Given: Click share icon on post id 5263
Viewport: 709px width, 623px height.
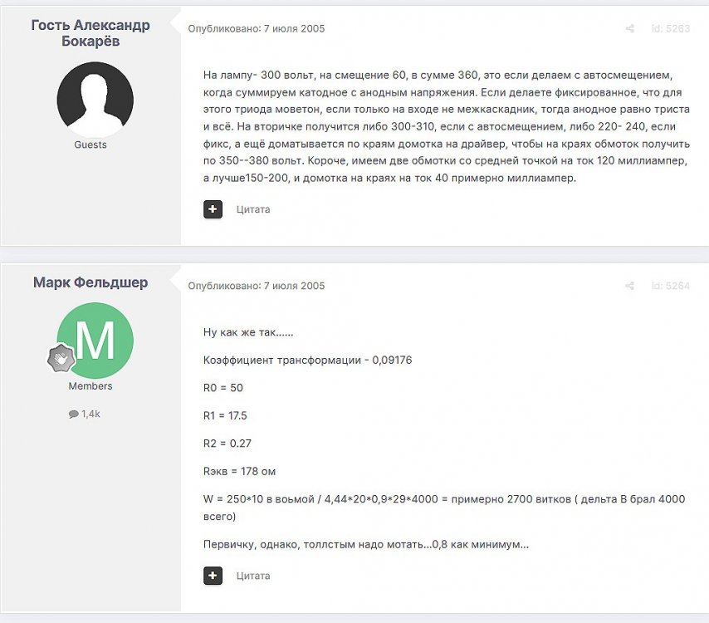Looking at the screenshot, I should click(x=629, y=29).
